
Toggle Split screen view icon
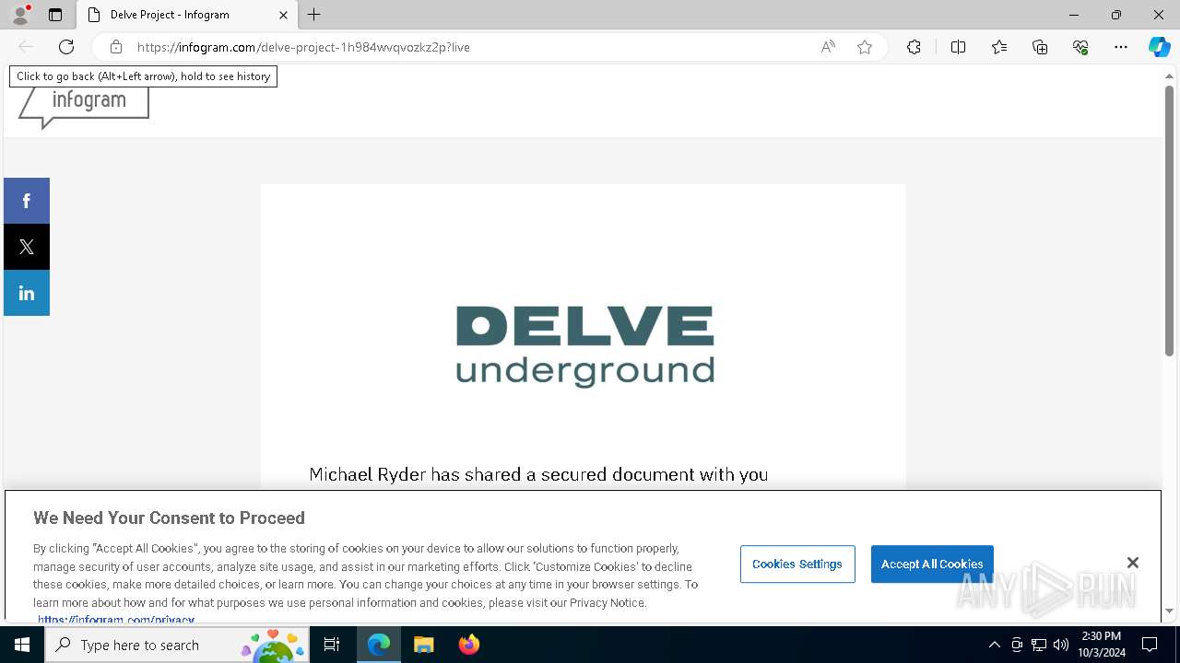pyautogui.click(x=958, y=47)
